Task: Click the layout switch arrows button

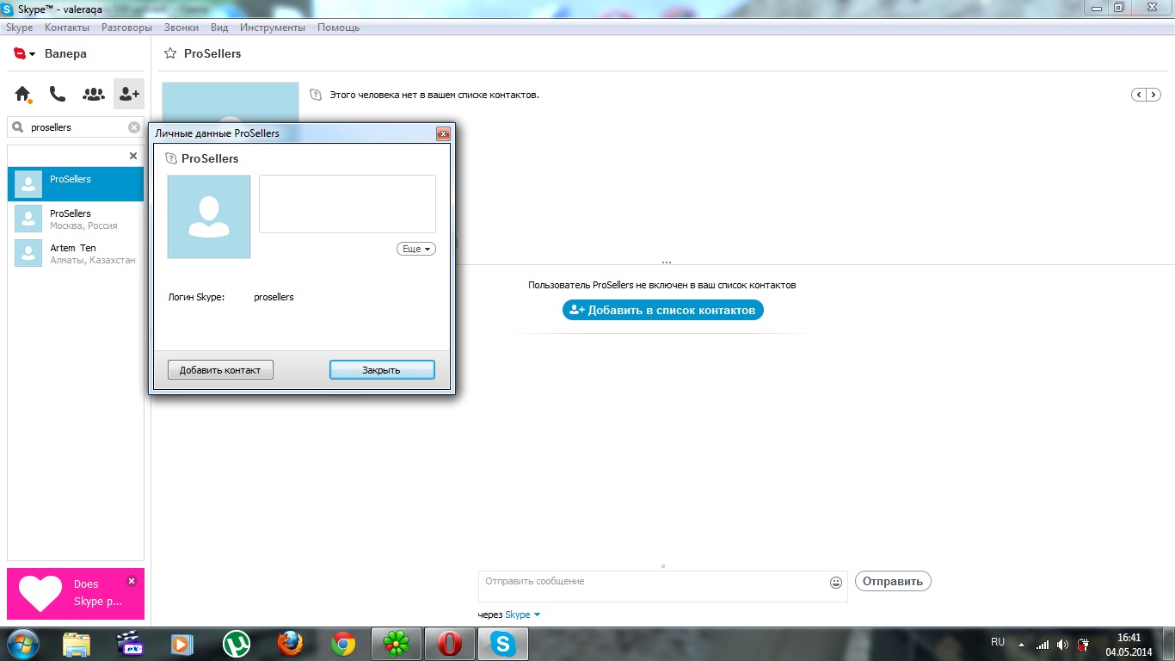Action: click(1146, 95)
